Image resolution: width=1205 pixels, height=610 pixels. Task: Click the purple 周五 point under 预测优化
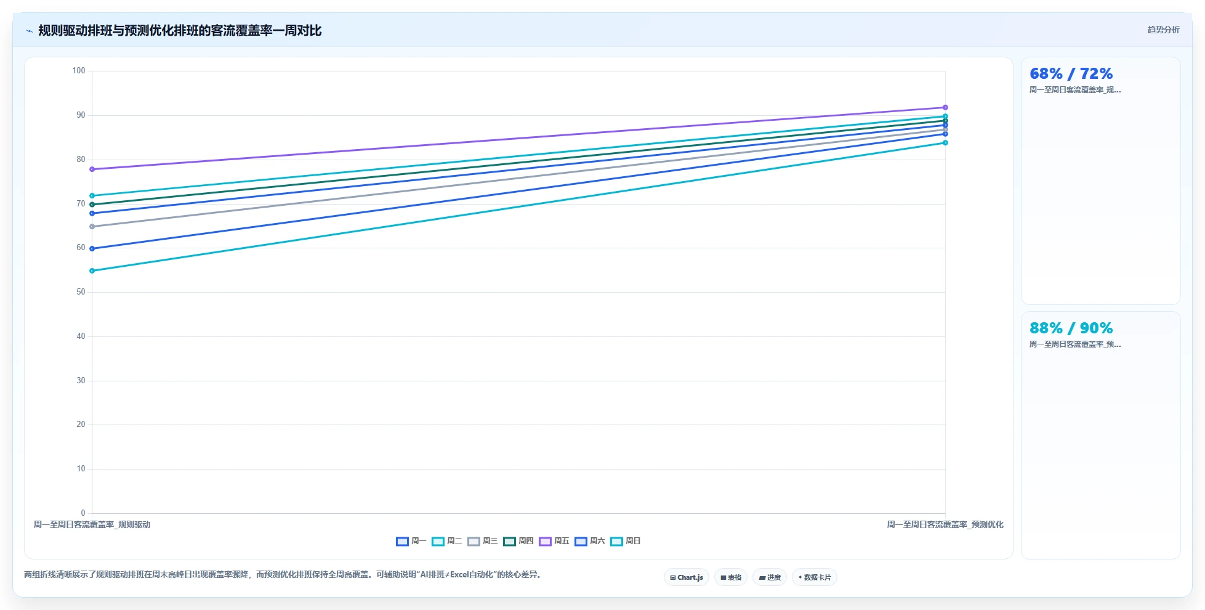coord(945,107)
